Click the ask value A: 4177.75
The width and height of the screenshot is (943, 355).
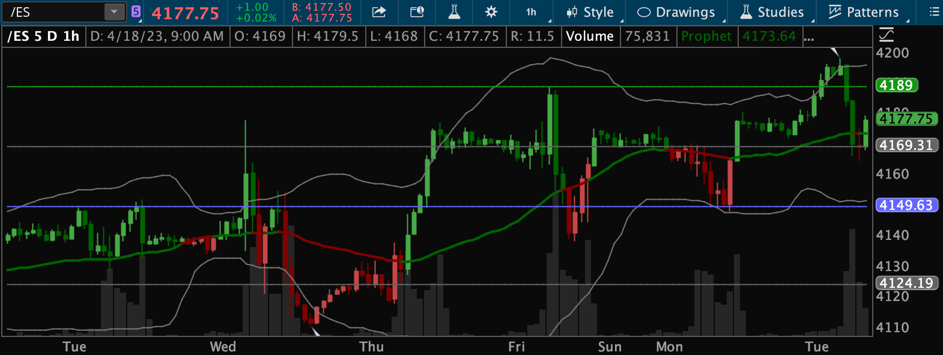tap(322, 18)
